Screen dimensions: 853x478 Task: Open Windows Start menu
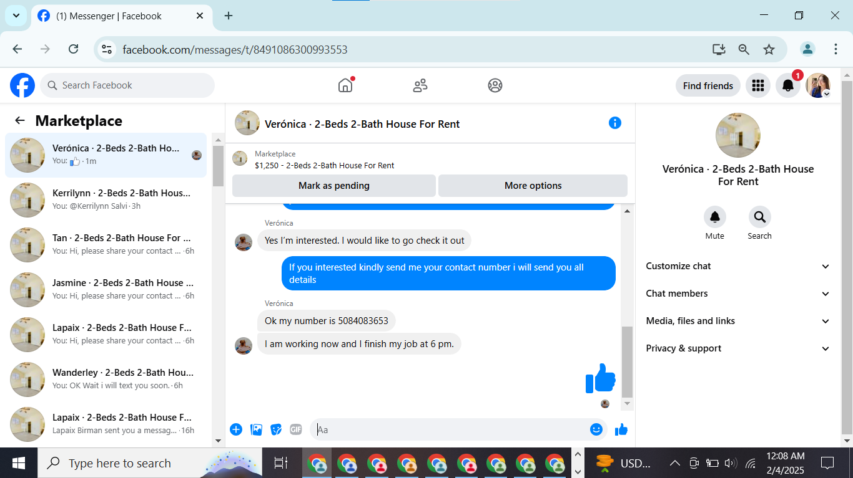tap(19, 463)
